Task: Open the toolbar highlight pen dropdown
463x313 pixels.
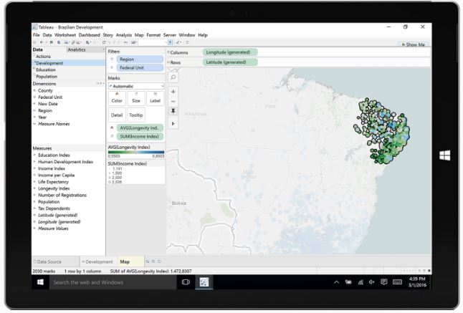Action: tap(179, 42)
